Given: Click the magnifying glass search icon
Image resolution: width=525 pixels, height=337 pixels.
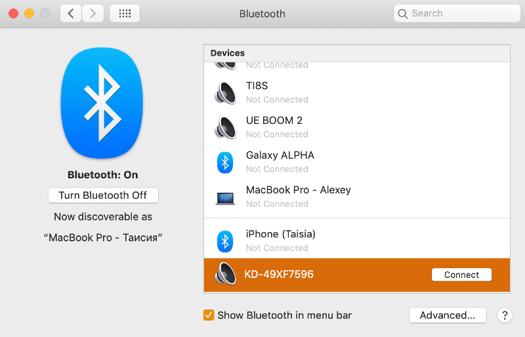Looking at the screenshot, I should (402, 14).
